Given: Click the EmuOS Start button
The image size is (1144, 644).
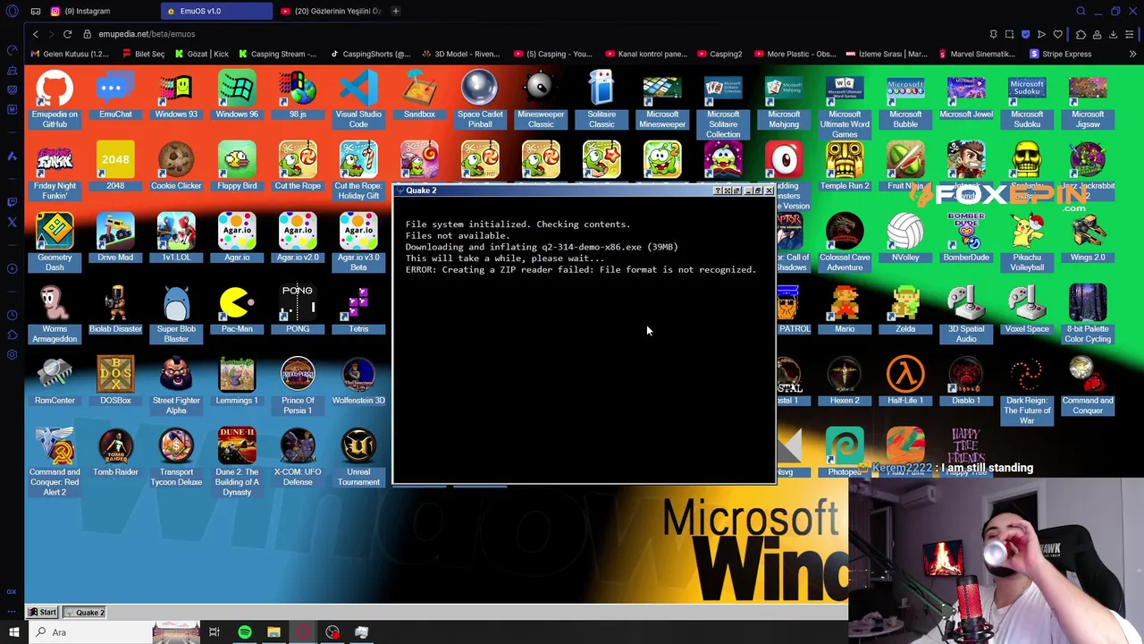Looking at the screenshot, I should 42,613.
